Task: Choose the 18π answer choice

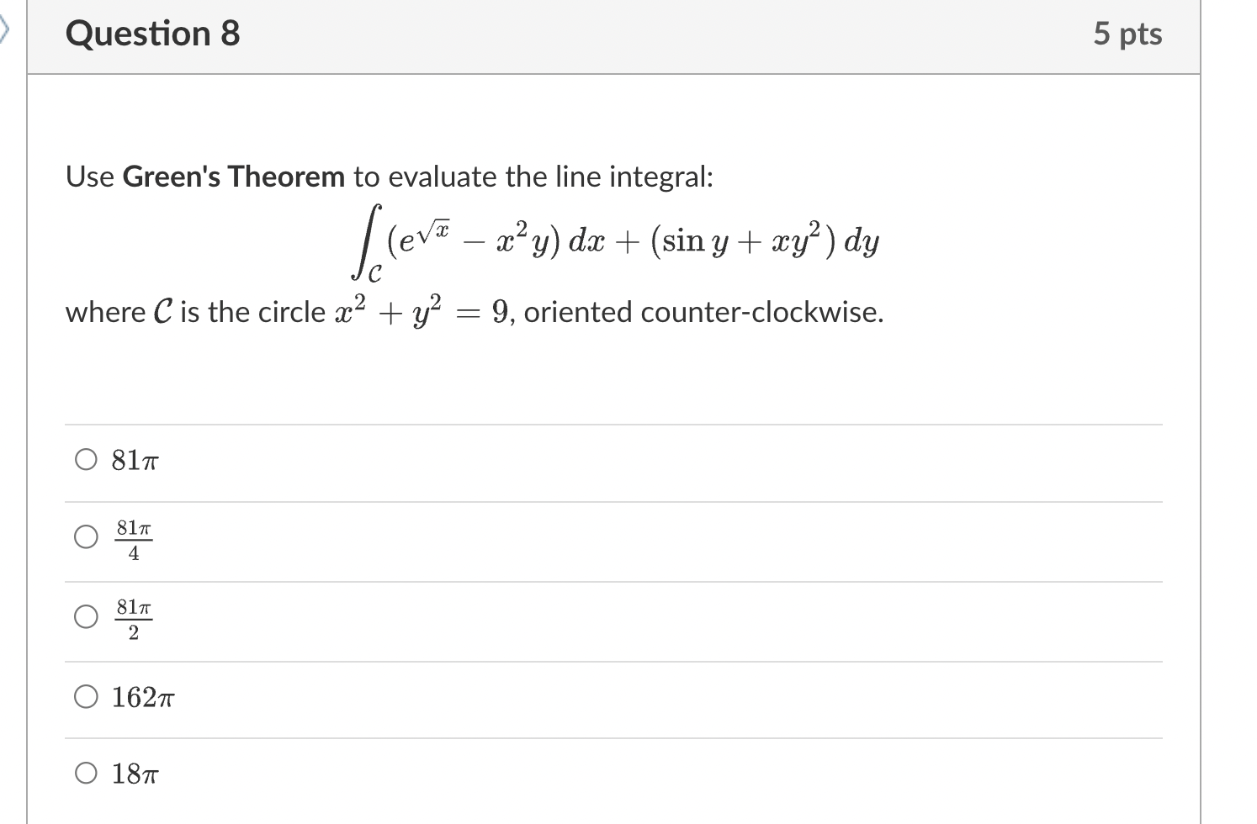Action: (85, 773)
